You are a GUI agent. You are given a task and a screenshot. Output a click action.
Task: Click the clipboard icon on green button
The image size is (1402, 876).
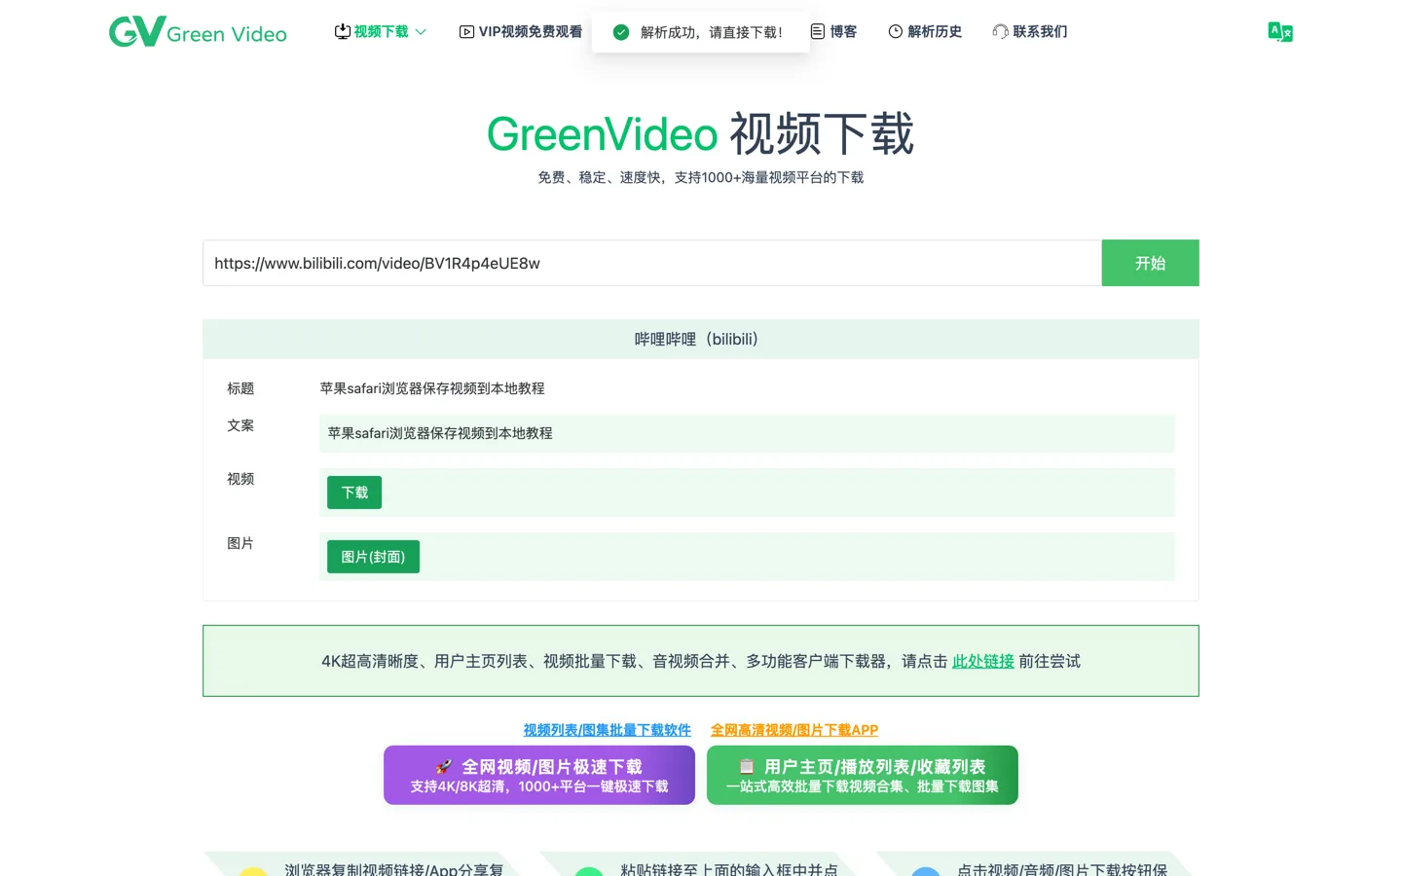coord(747,767)
